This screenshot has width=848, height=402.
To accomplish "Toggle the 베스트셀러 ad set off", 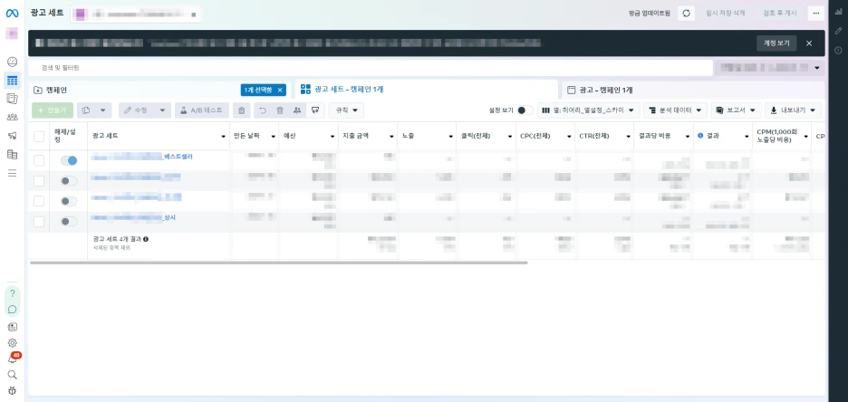I will pyautogui.click(x=69, y=160).
